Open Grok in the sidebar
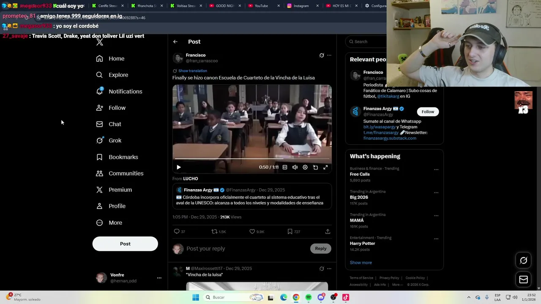Viewport: 541px width, 304px height. click(109, 141)
